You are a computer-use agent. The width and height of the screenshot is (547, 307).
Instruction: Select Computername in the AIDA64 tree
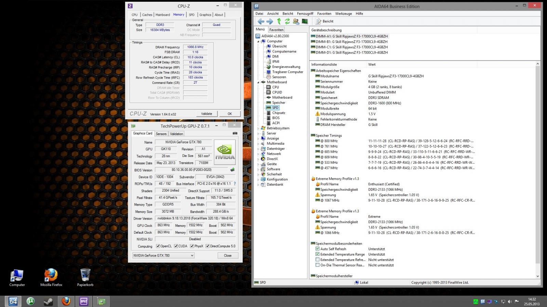click(x=284, y=52)
